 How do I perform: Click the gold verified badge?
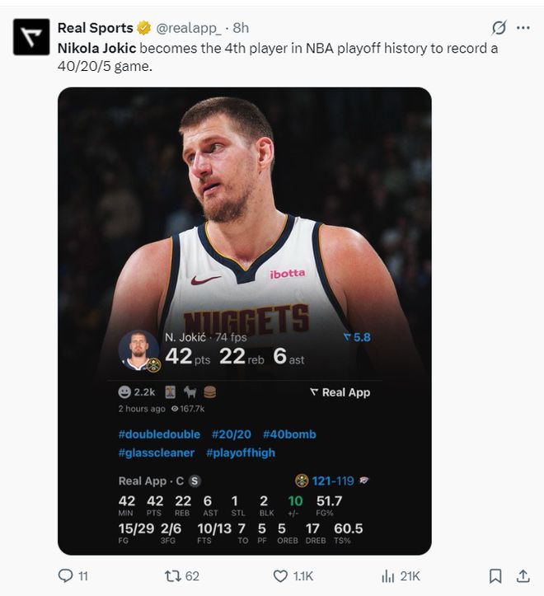(x=143, y=28)
